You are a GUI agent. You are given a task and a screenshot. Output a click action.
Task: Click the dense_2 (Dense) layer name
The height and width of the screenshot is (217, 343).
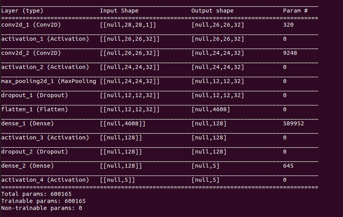(28, 166)
